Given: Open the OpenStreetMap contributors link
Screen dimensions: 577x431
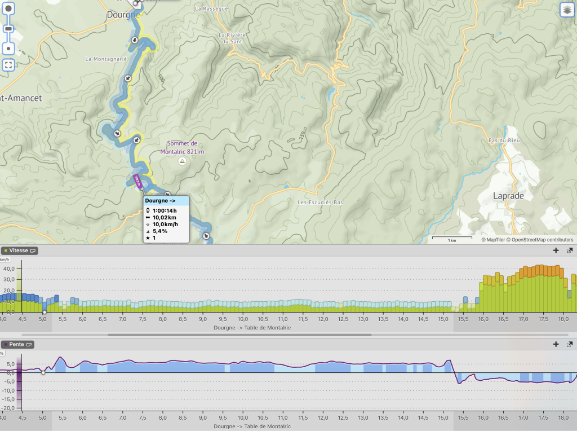Looking at the screenshot, I should pyautogui.click(x=542, y=240).
